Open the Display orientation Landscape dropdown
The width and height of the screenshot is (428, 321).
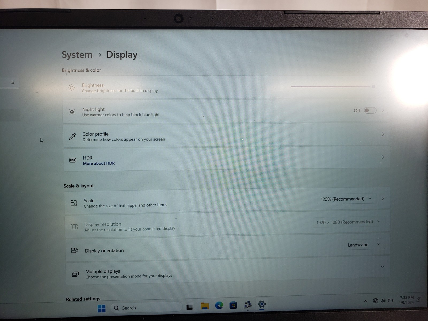[364, 245]
